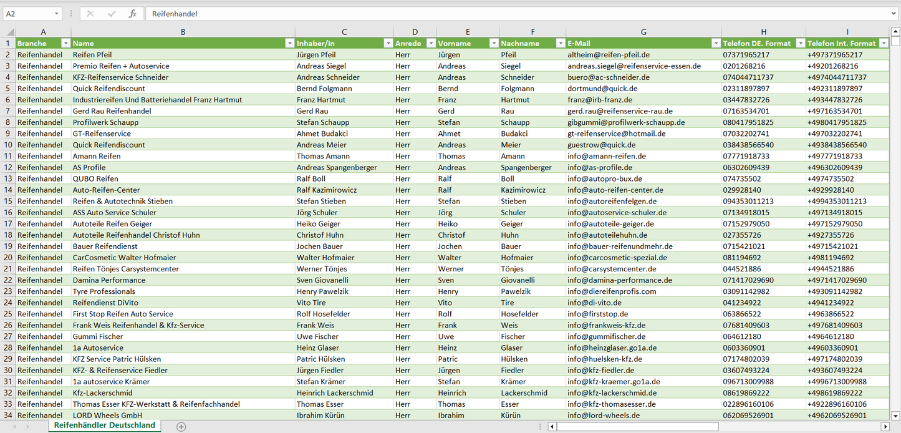The height and width of the screenshot is (433, 901).
Task: Click the previous sheet navigation arrow
Action: point(12,427)
